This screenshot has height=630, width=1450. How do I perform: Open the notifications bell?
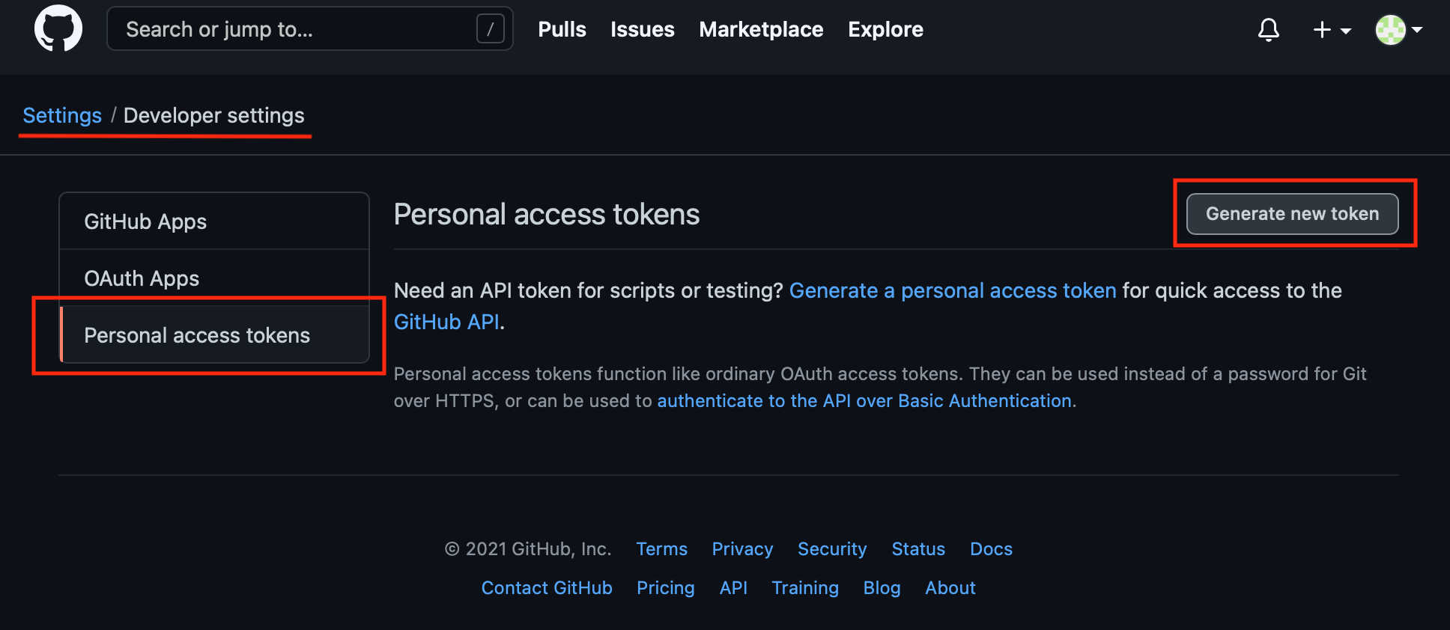coord(1268,30)
